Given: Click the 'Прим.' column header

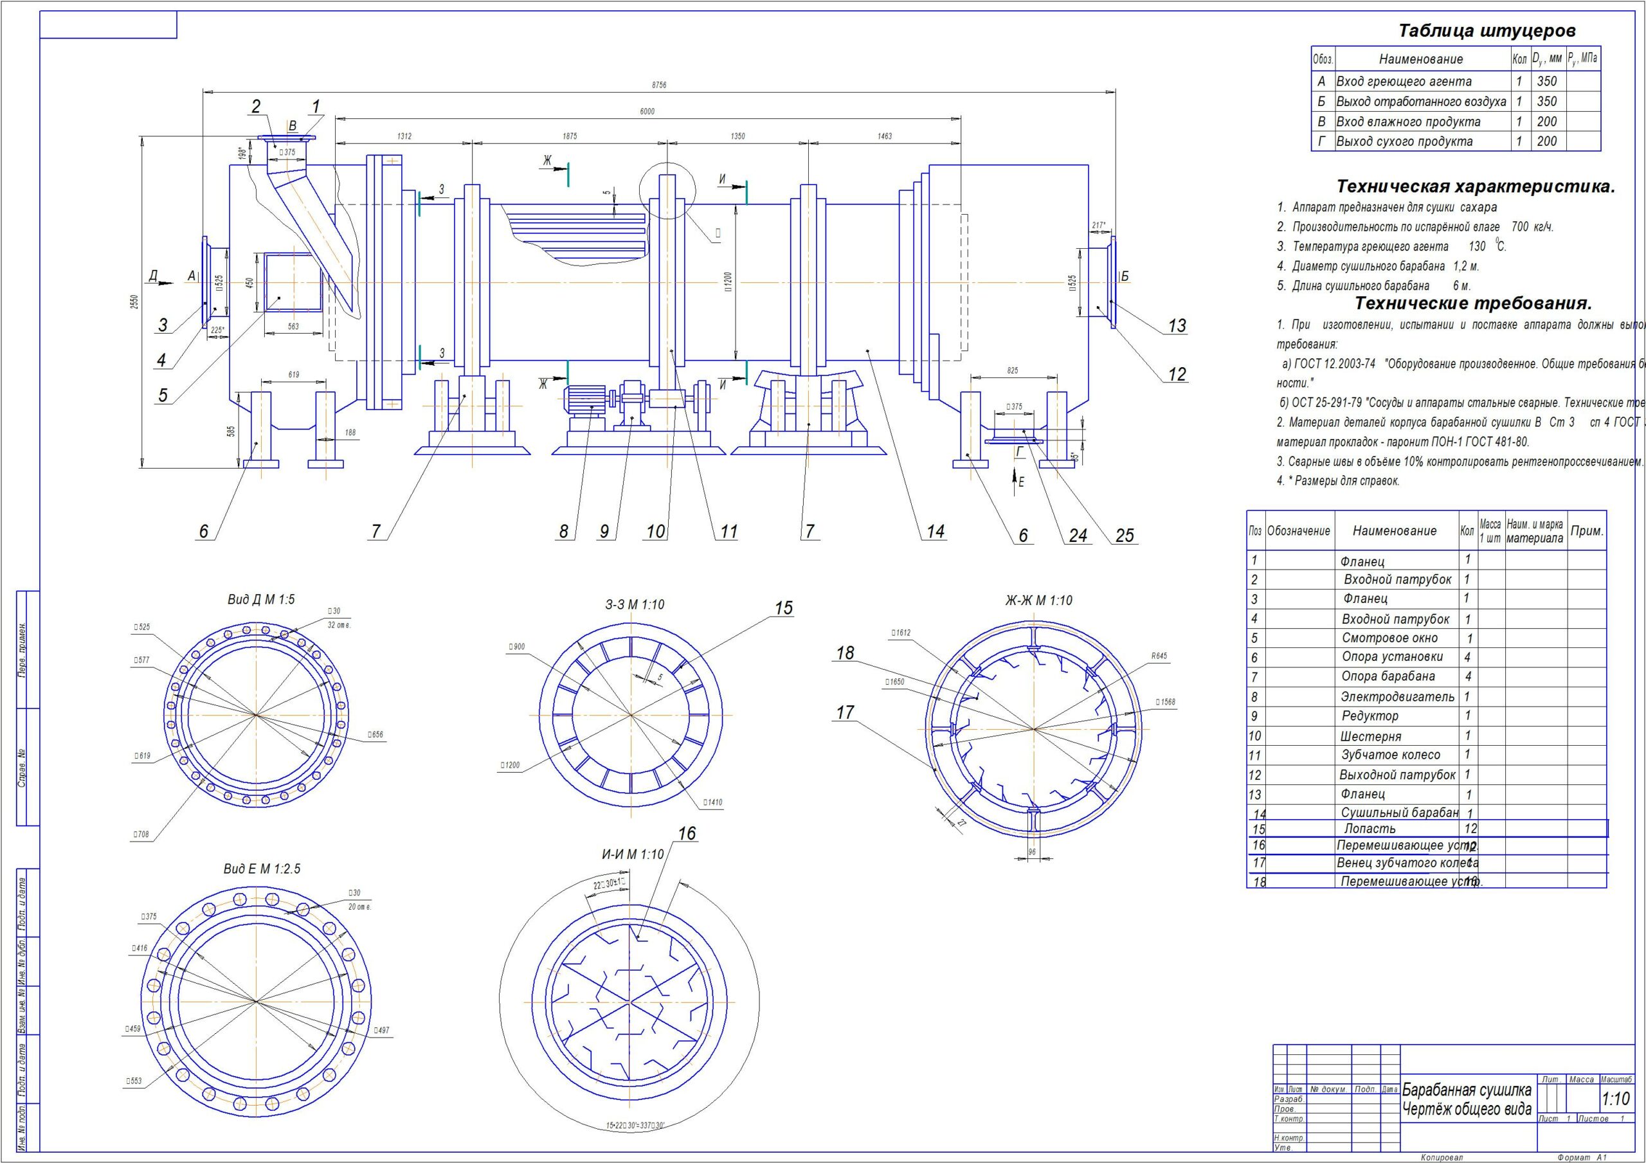Looking at the screenshot, I should [x=1587, y=530].
